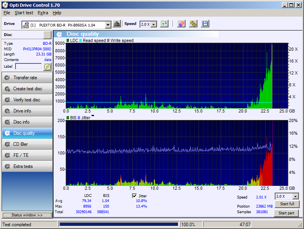Click the disc length value 23.31 GB
Screen dimensions: 304x229
click(44, 54)
